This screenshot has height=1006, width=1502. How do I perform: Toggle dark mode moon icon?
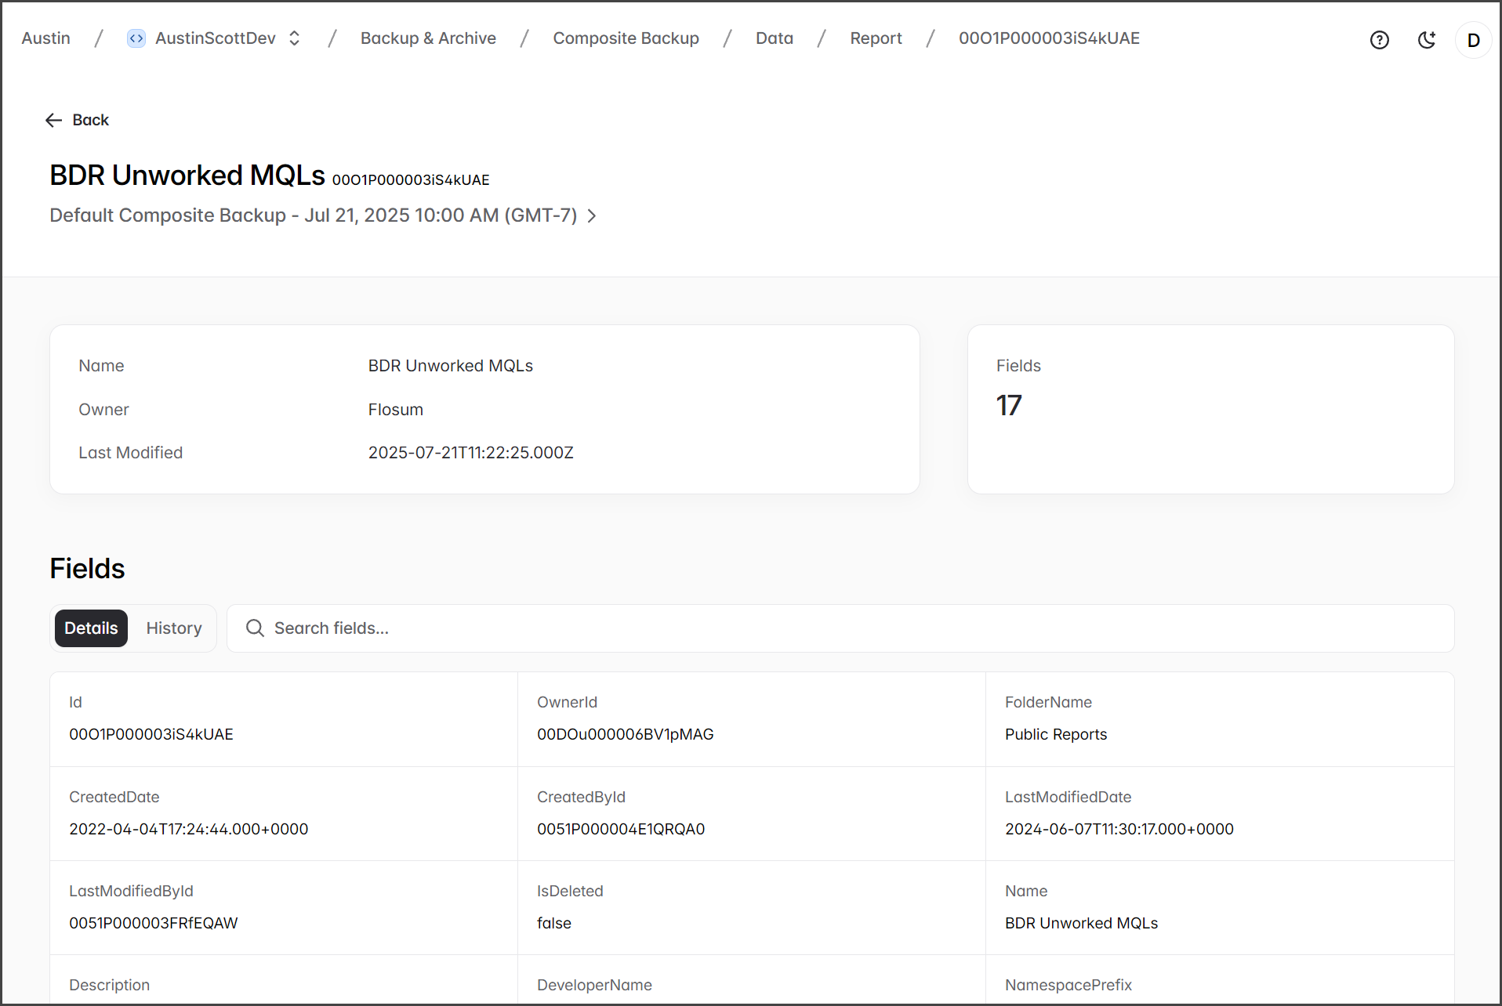(x=1427, y=40)
